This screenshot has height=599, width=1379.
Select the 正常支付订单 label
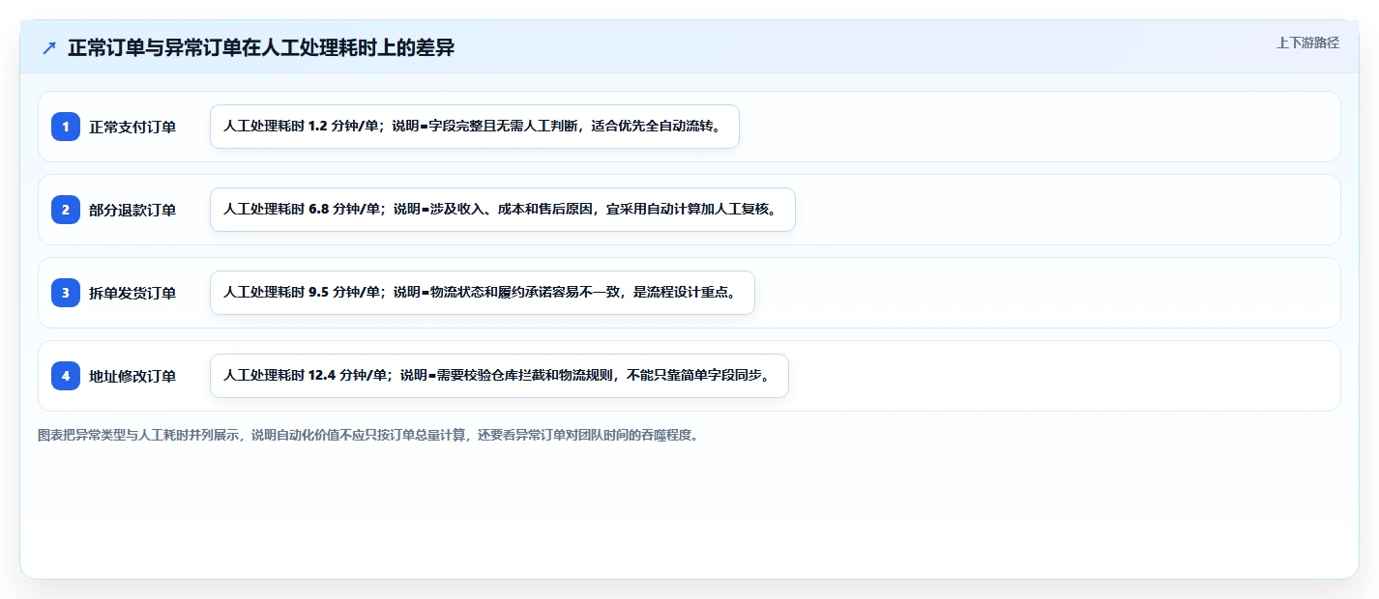coord(132,127)
